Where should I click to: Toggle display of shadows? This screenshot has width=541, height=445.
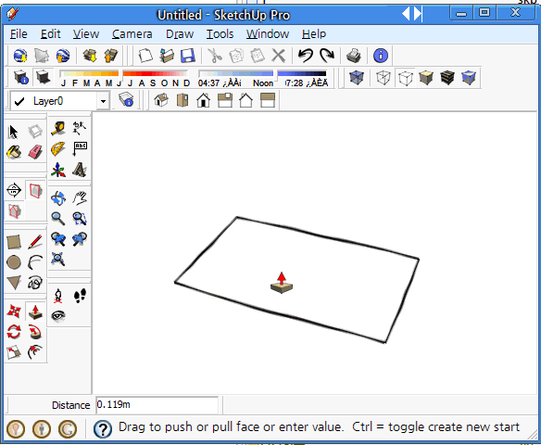pos(43,77)
